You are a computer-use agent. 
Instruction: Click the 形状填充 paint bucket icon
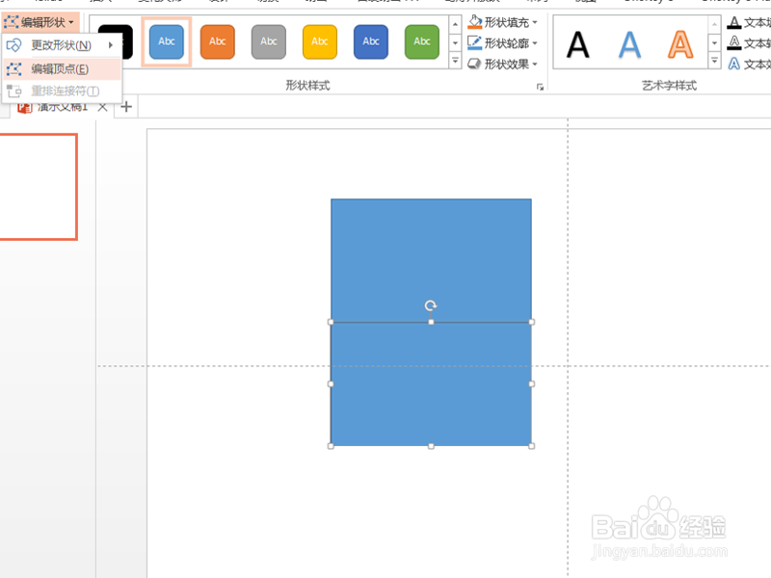pos(474,22)
